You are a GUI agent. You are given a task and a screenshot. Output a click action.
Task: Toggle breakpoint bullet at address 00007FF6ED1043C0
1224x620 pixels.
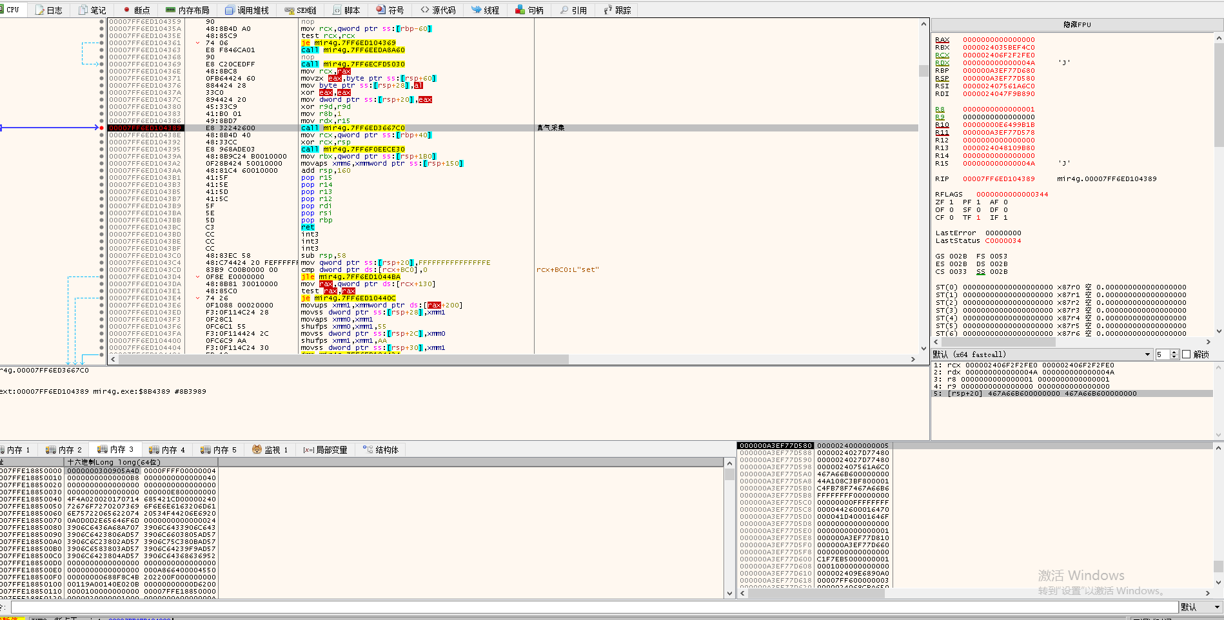coord(102,256)
